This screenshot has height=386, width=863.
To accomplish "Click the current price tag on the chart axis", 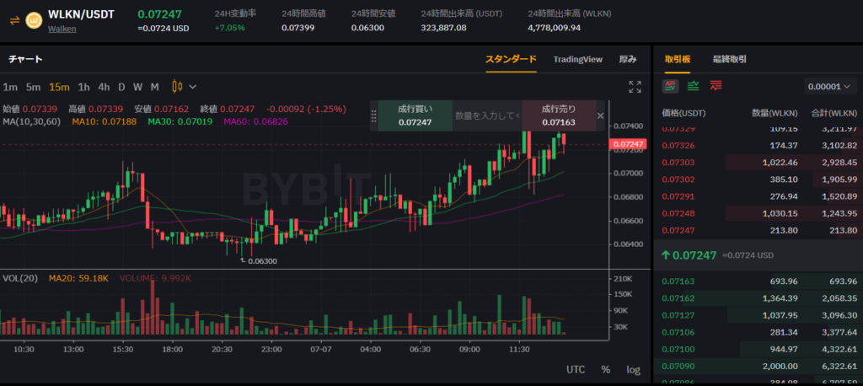I will point(627,144).
